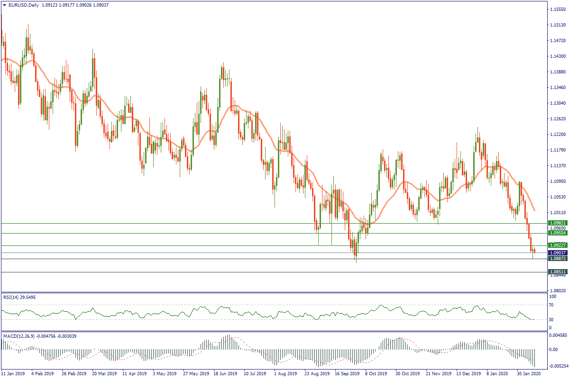Click the 11 Jan 2019 date label

pos(14,373)
